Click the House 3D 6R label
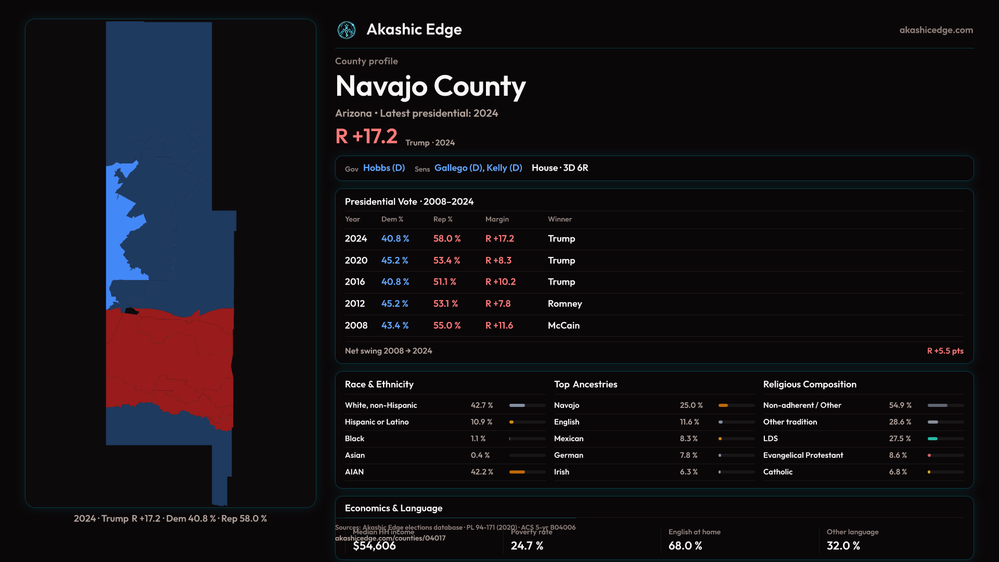The width and height of the screenshot is (999, 562). pyautogui.click(x=560, y=168)
